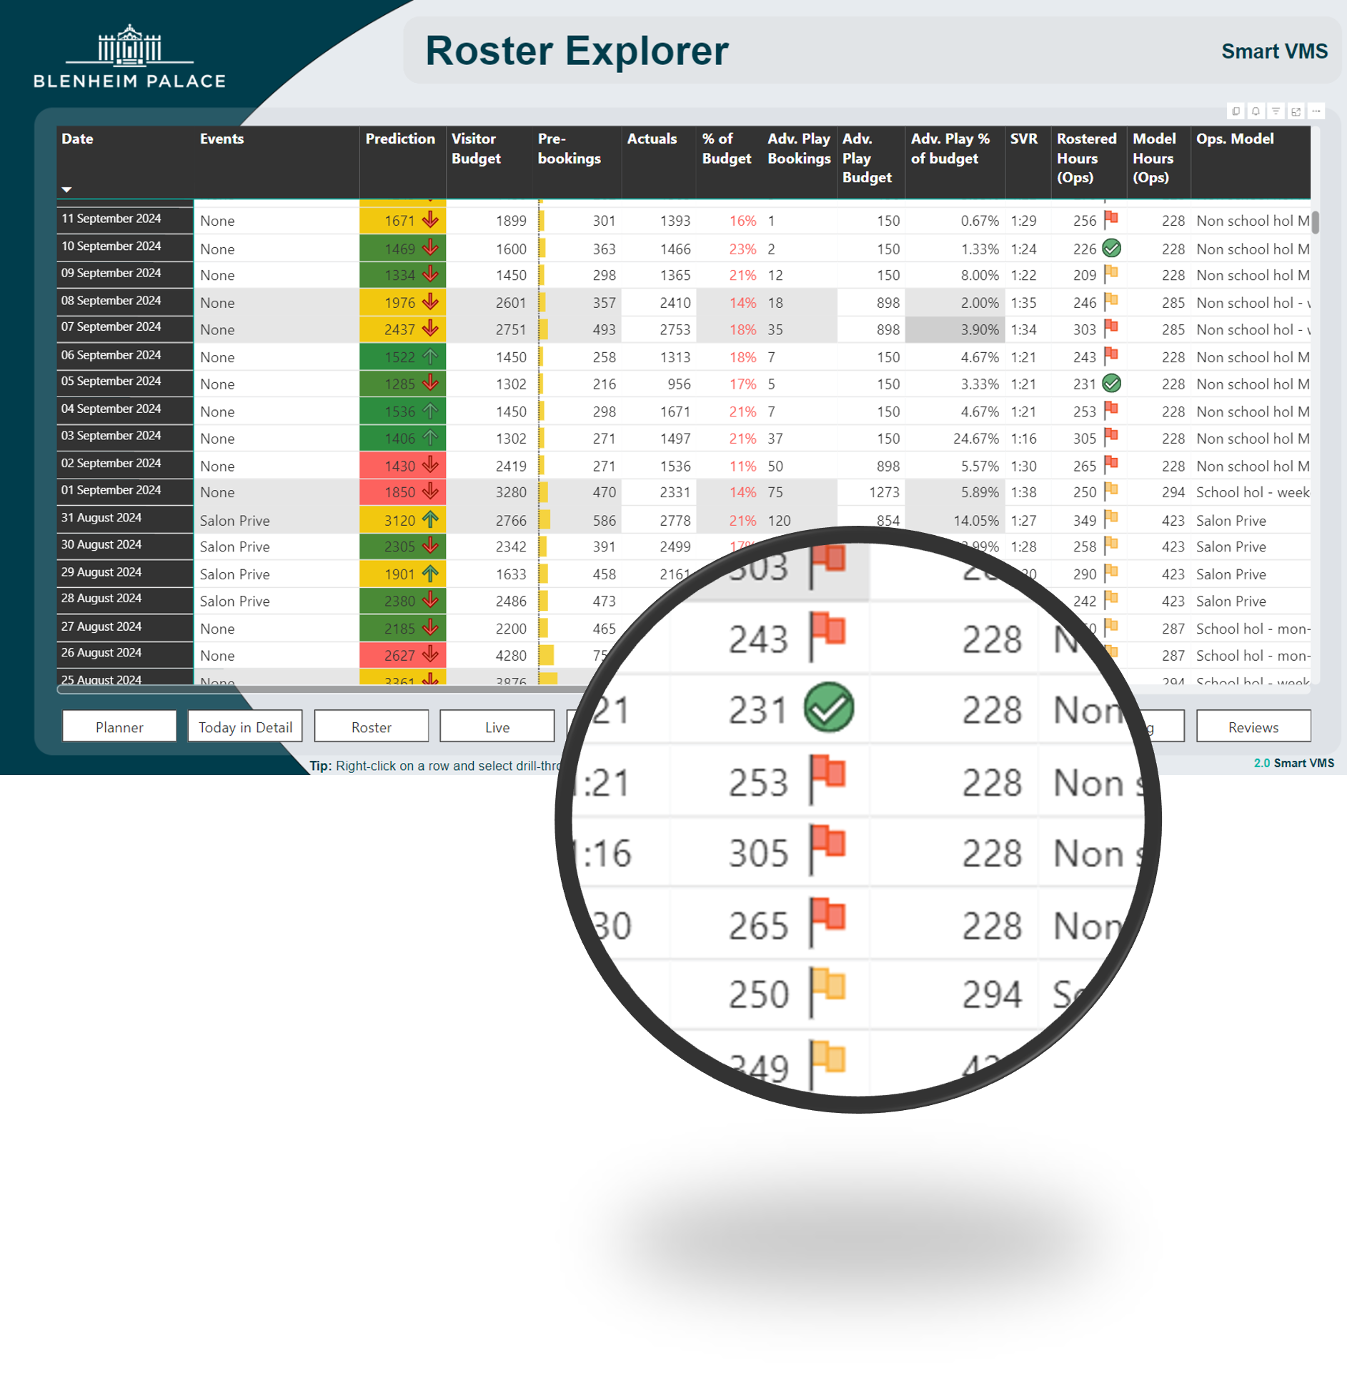This screenshot has height=1393, width=1347.
Task: Click the red flag on 11 September row
Action: 1111,219
